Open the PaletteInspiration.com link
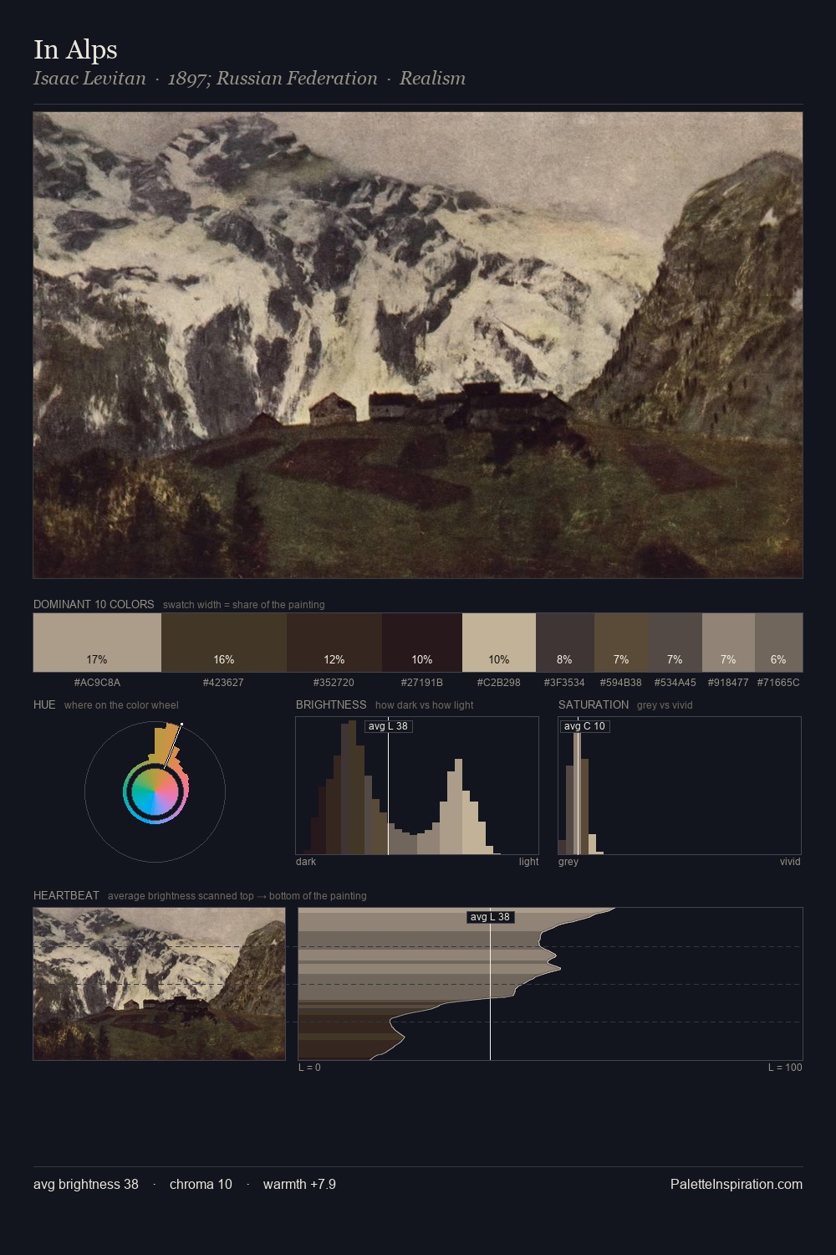The image size is (836, 1255). (x=737, y=1184)
